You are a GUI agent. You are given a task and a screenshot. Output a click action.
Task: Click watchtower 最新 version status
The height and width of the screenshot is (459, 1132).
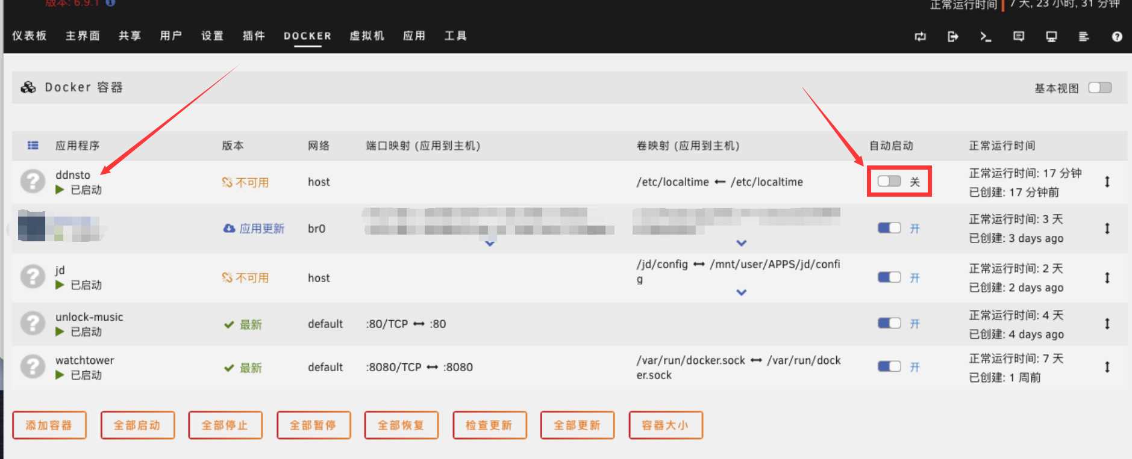[x=243, y=368]
